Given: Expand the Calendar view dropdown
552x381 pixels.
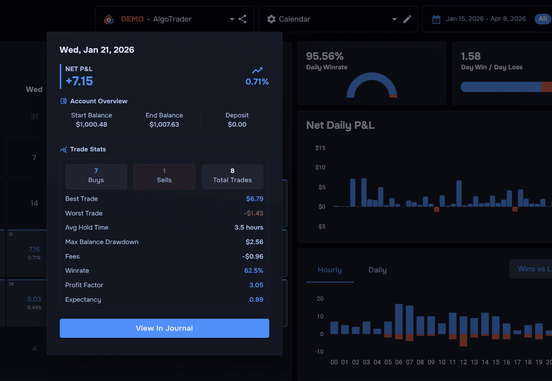Looking at the screenshot, I should (394, 19).
